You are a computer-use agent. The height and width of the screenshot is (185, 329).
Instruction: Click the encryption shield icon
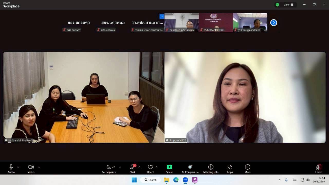coord(277,5)
